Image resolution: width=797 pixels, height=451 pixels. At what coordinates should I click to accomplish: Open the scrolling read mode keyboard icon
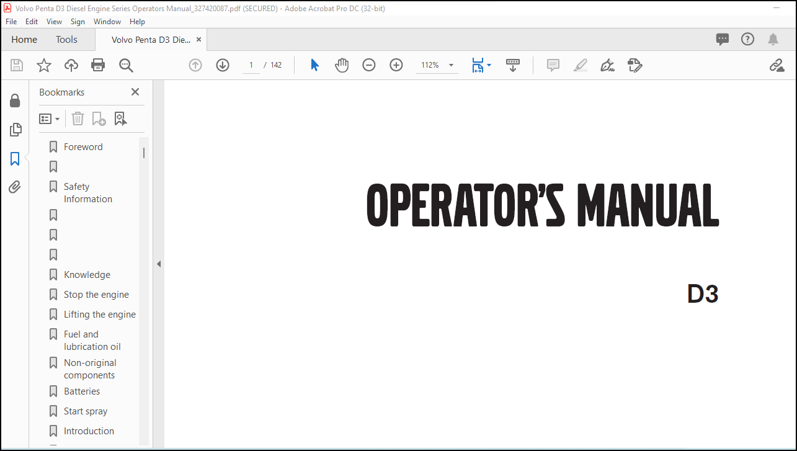[513, 65]
